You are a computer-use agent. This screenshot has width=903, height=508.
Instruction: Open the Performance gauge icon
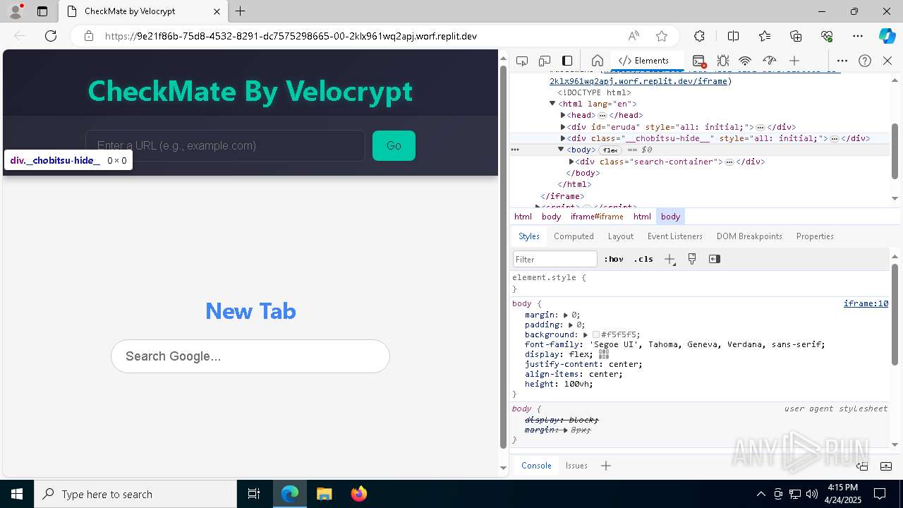click(x=770, y=61)
